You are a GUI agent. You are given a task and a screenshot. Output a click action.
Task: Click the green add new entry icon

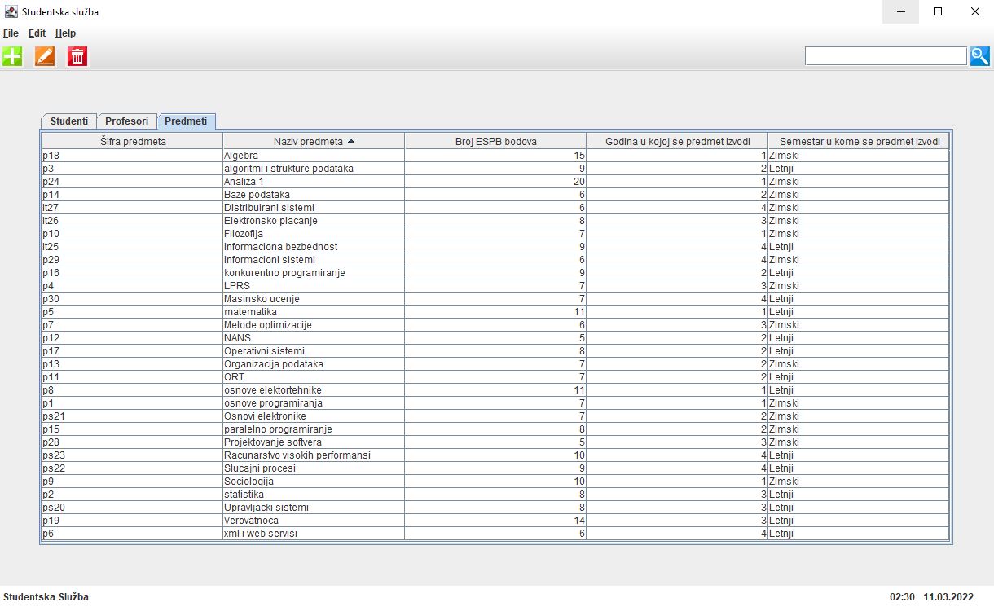12,56
